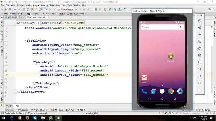Decrease emulator volume with lower speaker icon
216x121 pixels.
[200, 35]
